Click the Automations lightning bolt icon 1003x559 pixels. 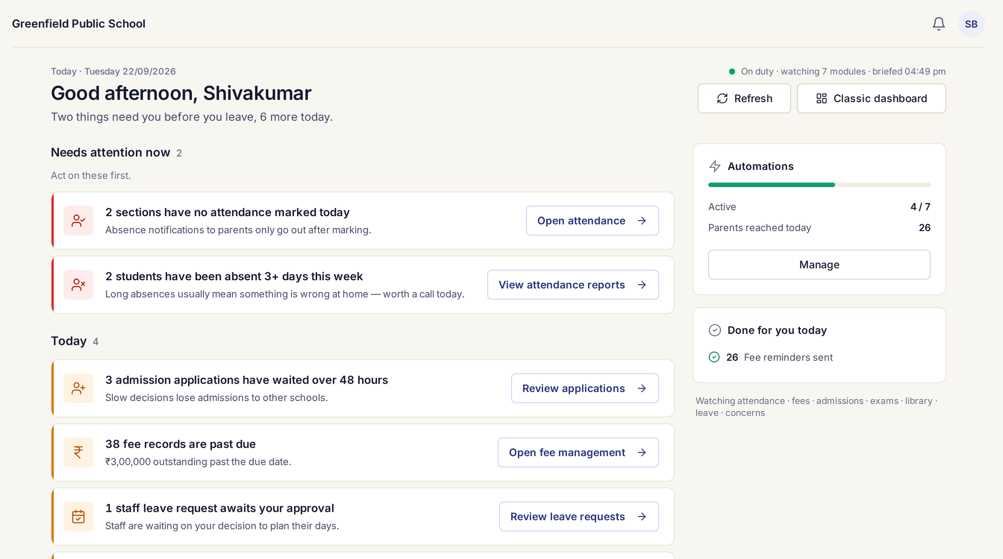(715, 166)
